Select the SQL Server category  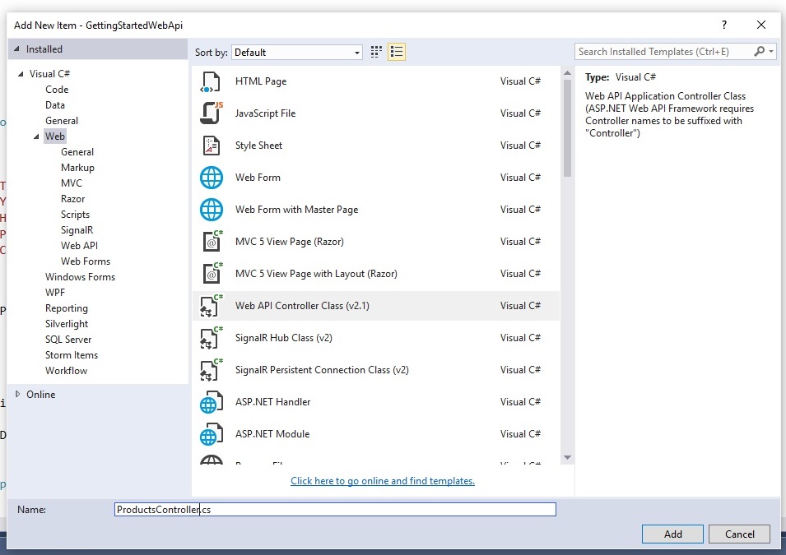68,340
